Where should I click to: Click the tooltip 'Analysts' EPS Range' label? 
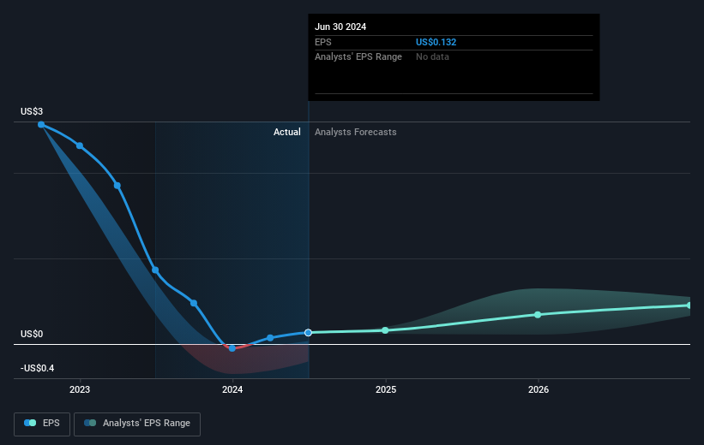point(358,56)
